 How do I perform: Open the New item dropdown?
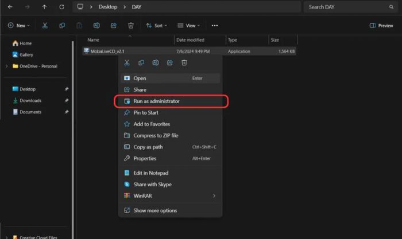(x=19, y=25)
